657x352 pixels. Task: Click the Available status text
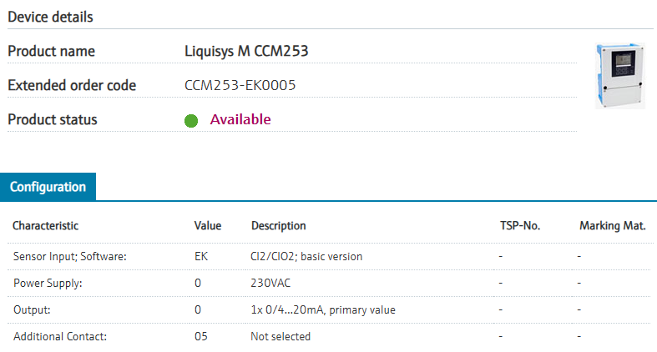[x=240, y=119]
